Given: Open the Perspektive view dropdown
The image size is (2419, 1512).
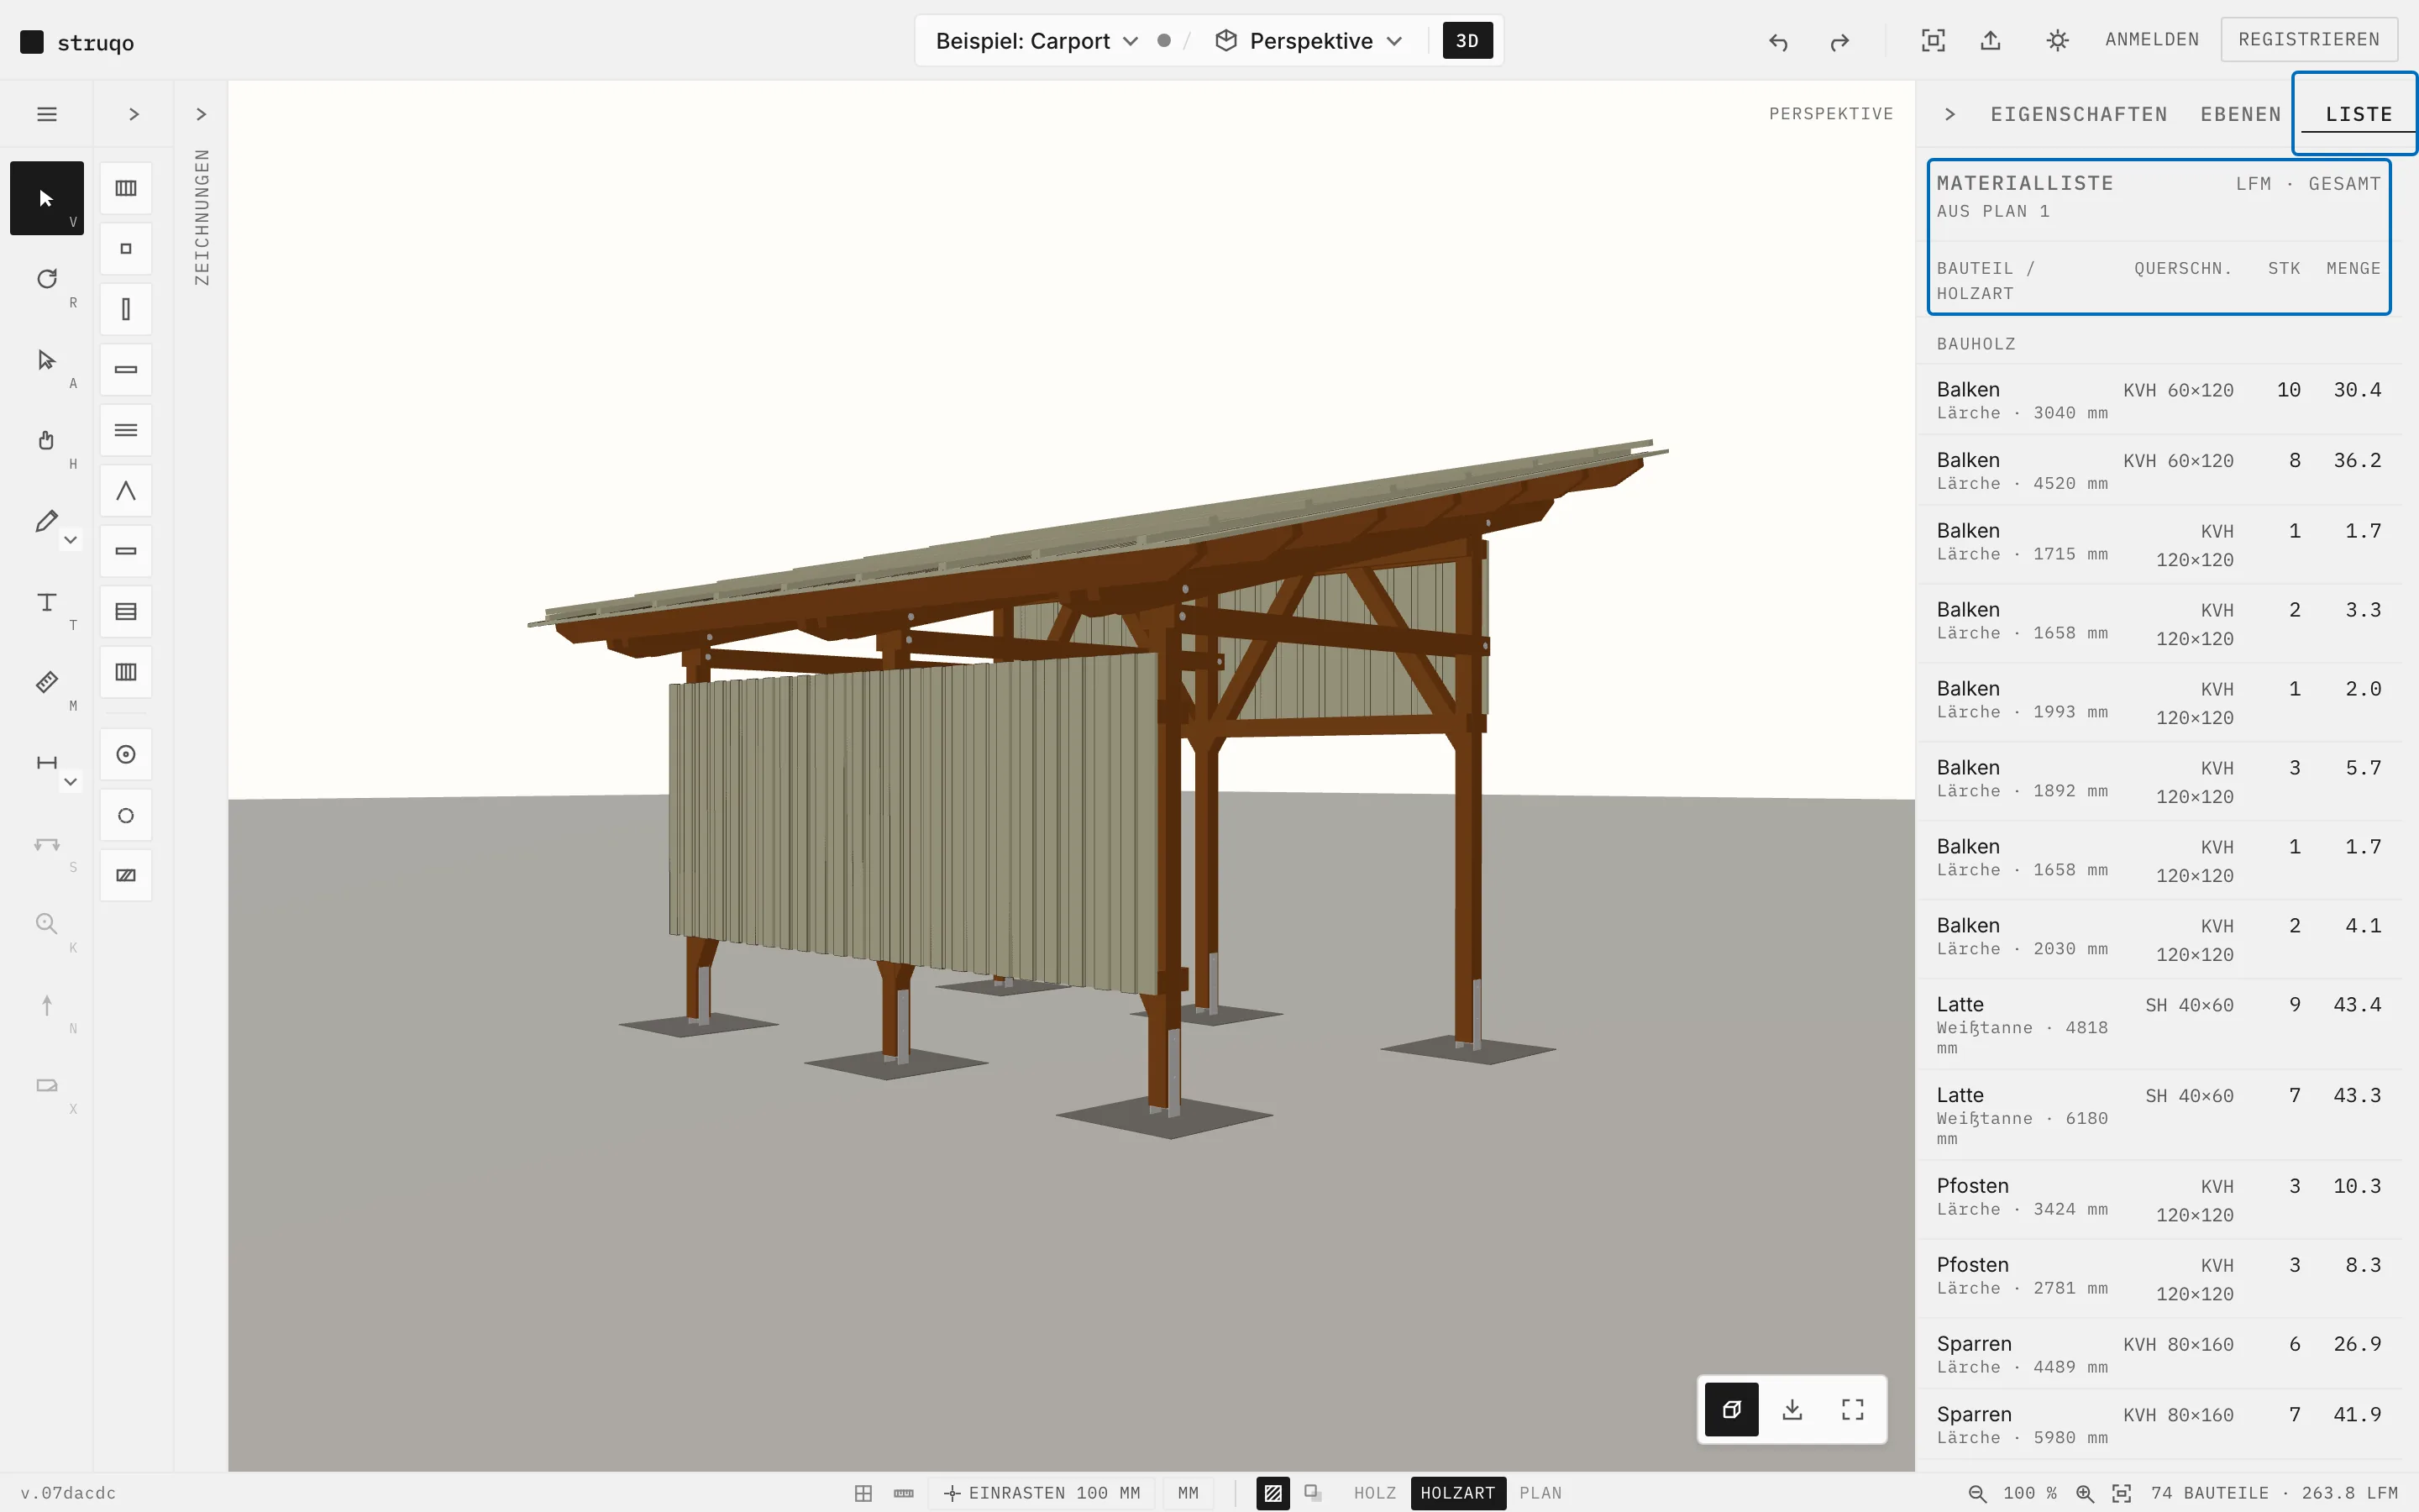Looking at the screenshot, I should 1309,41.
